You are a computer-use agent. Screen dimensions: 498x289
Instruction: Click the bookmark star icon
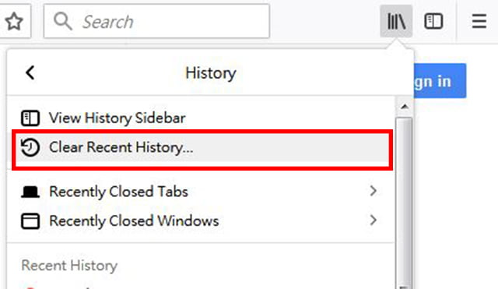click(14, 22)
